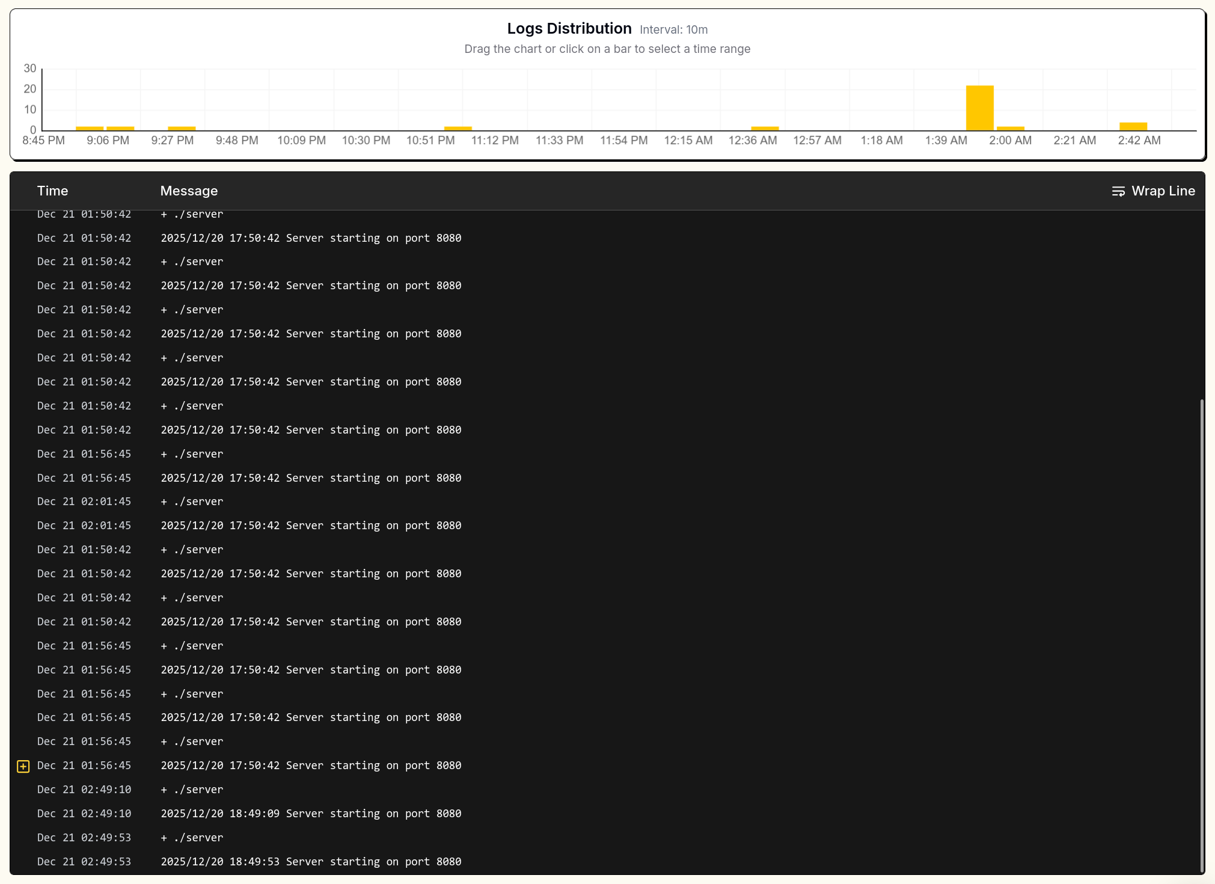The image size is (1215, 884).
Task: Click the Message column header
Action: pyautogui.click(x=189, y=191)
